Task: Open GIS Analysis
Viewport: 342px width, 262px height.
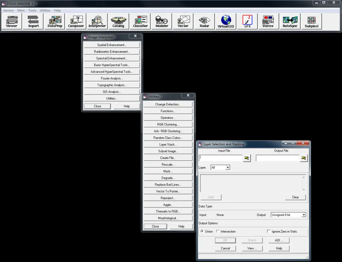Action: pos(112,92)
